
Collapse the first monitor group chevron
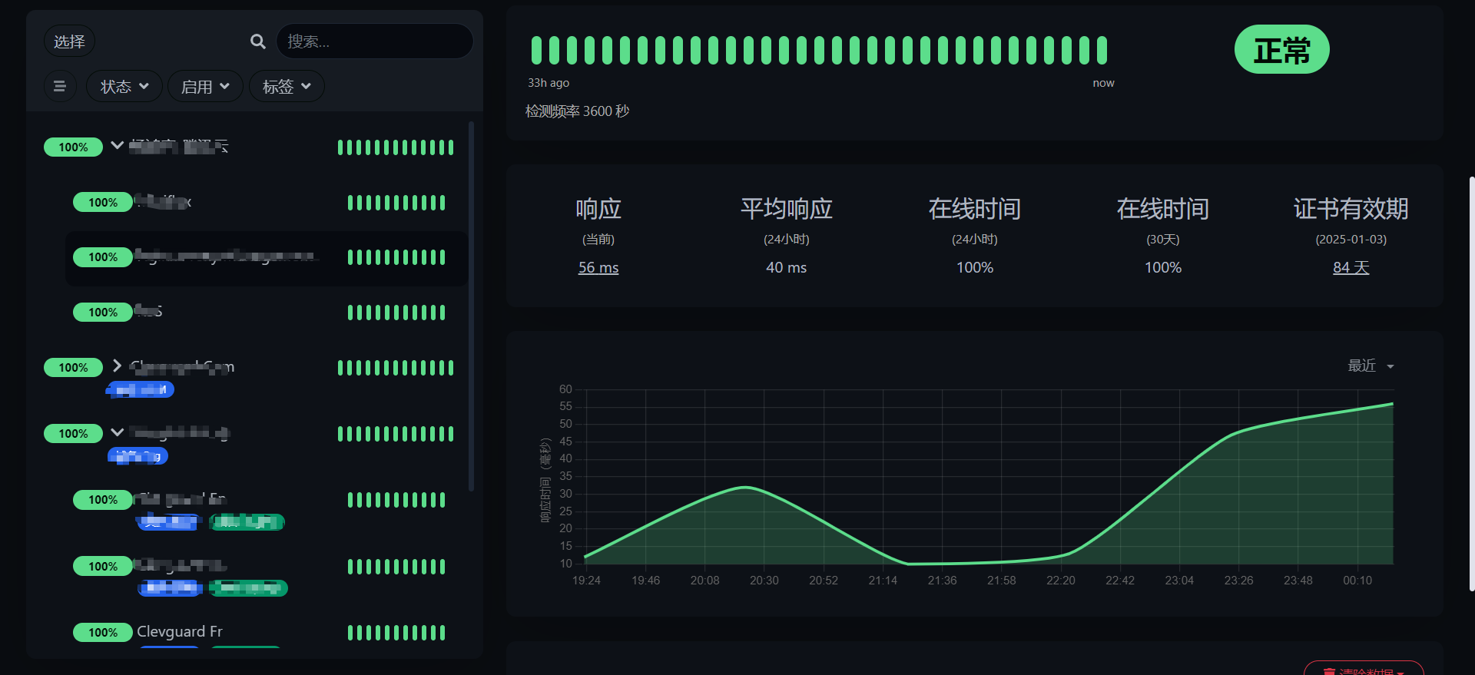click(x=117, y=144)
